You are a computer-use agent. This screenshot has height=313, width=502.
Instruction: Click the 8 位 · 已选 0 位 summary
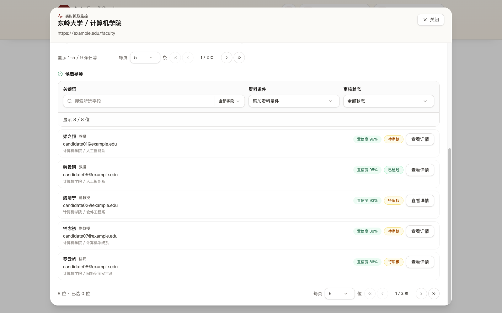[74, 294]
